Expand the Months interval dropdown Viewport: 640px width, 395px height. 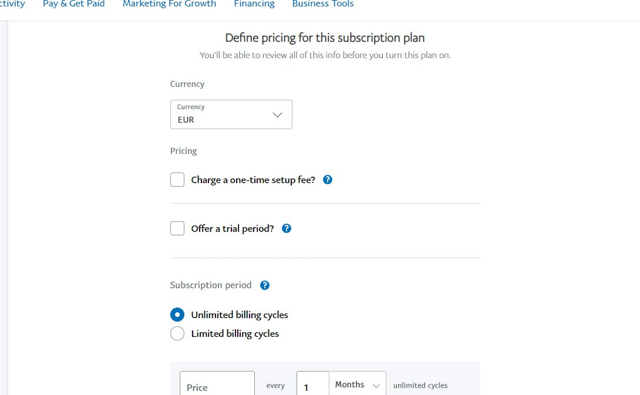[357, 384]
